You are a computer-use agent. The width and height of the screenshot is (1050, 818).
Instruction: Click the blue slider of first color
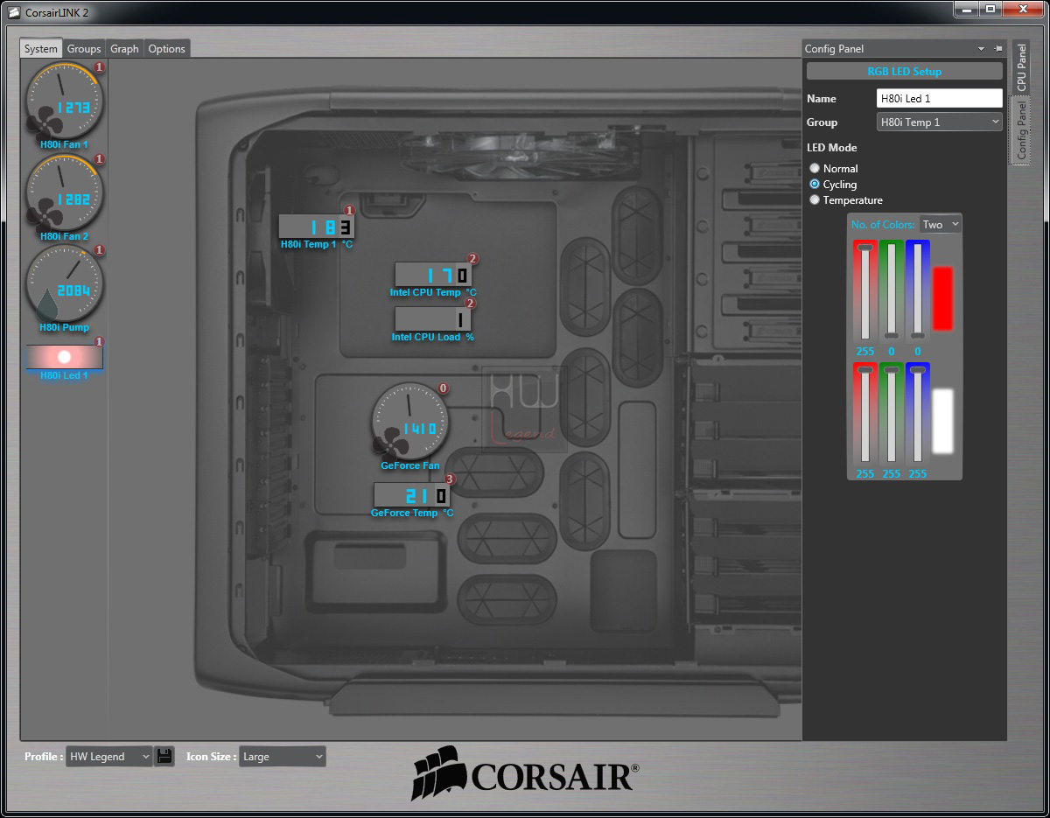coord(918,291)
